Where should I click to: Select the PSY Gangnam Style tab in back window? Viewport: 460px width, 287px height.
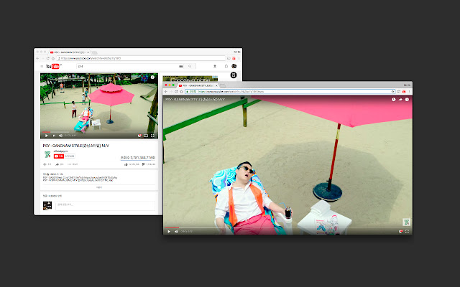[69, 52]
